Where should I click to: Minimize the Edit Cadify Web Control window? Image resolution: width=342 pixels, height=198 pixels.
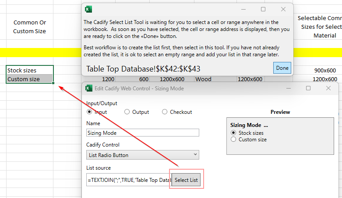(289, 88)
